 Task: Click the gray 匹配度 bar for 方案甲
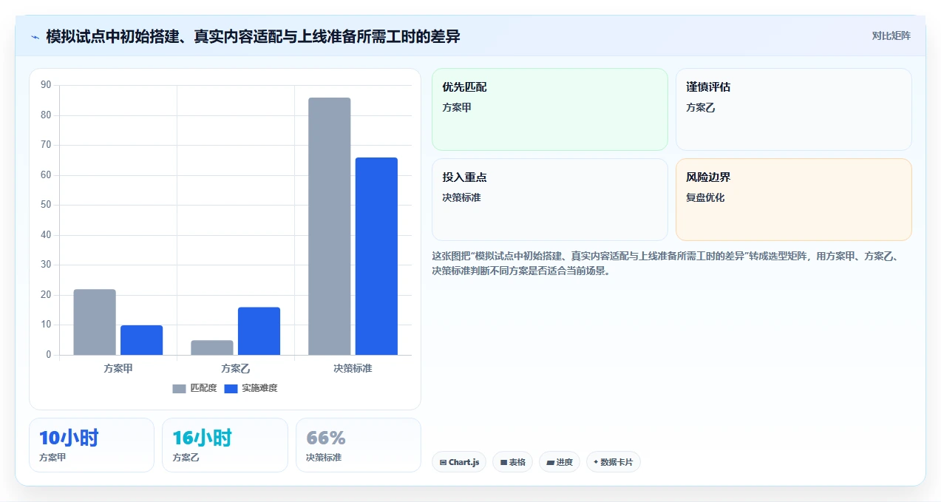point(95,322)
